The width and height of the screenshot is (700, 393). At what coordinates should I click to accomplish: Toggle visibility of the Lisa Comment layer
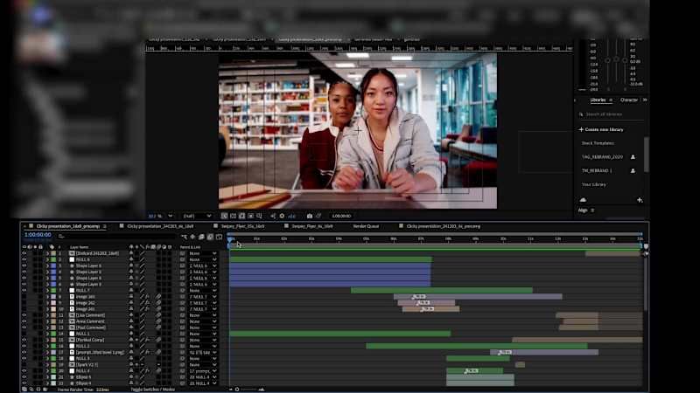24,315
